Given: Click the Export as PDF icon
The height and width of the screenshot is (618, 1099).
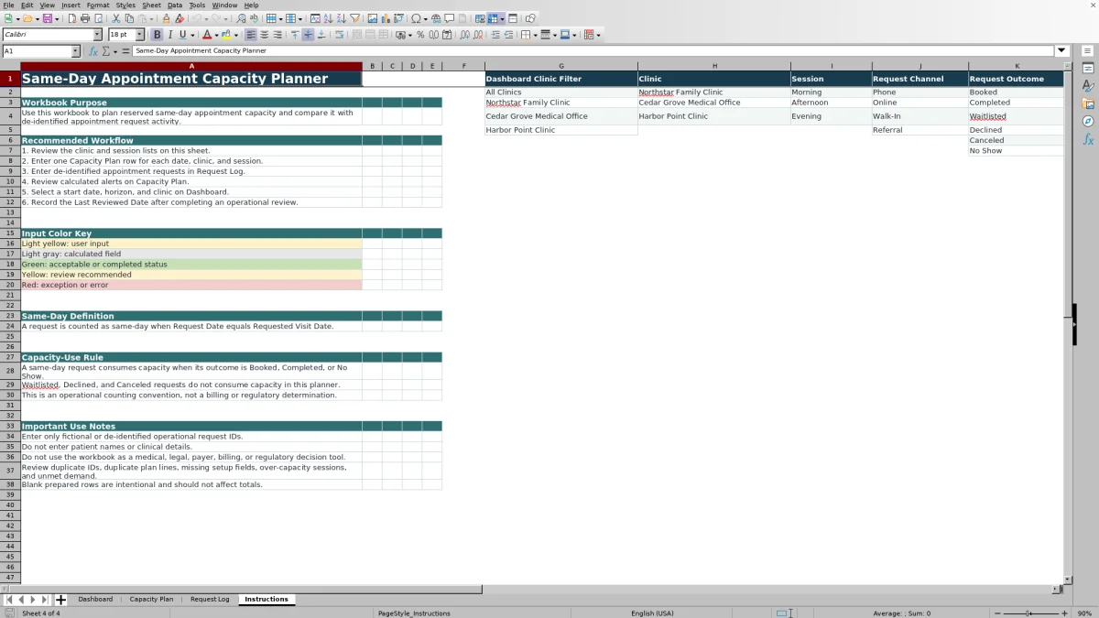Looking at the screenshot, I should coord(71,18).
